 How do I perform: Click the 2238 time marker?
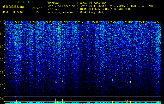coord(127,22)
